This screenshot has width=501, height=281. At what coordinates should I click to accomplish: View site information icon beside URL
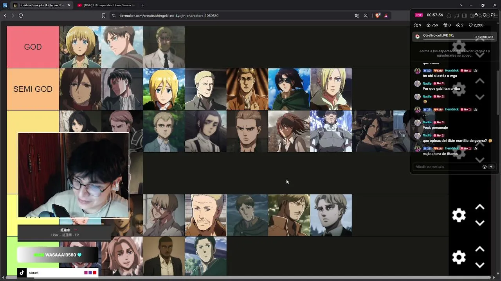(x=114, y=16)
